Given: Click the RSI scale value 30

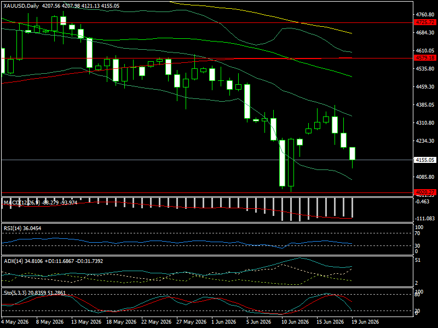Looking at the screenshot, I should click(417, 245).
